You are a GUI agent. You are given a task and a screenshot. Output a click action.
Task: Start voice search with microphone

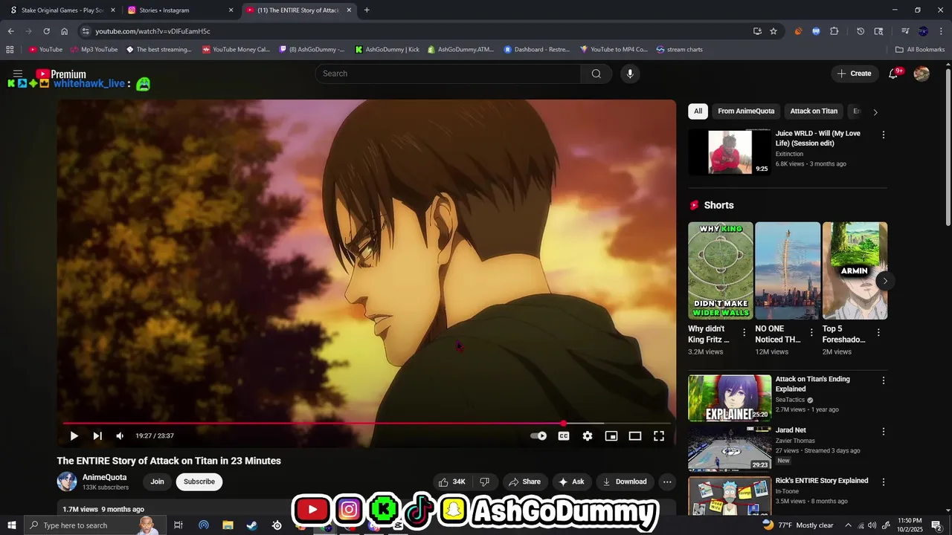pos(630,74)
